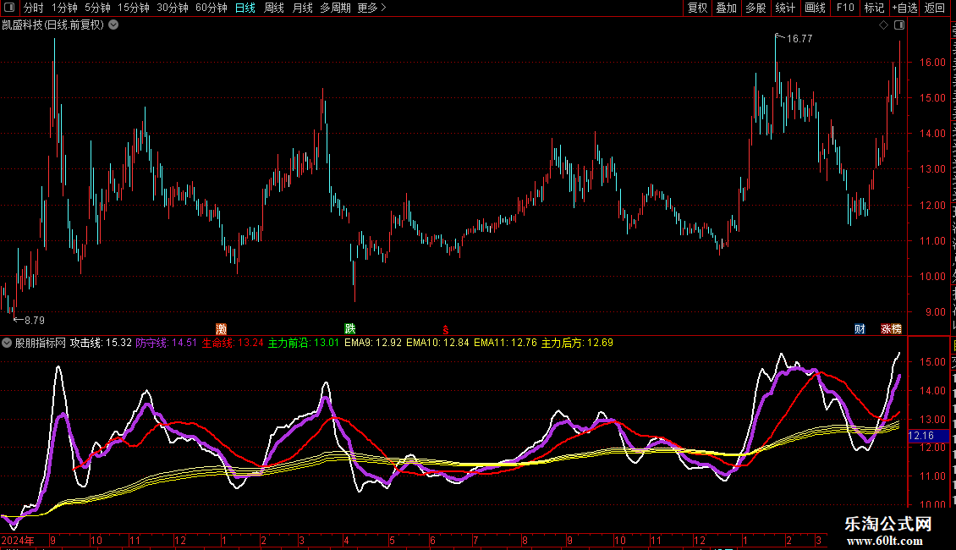Click the 2024年 label on the time axis
Viewport: 956px width, 550px height.
[18, 540]
